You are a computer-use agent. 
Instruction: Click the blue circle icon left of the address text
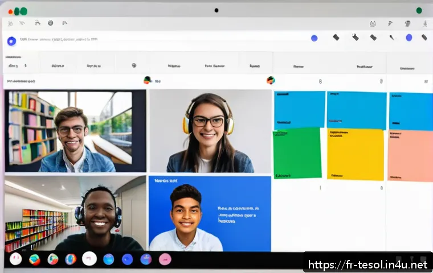(11, 40)
